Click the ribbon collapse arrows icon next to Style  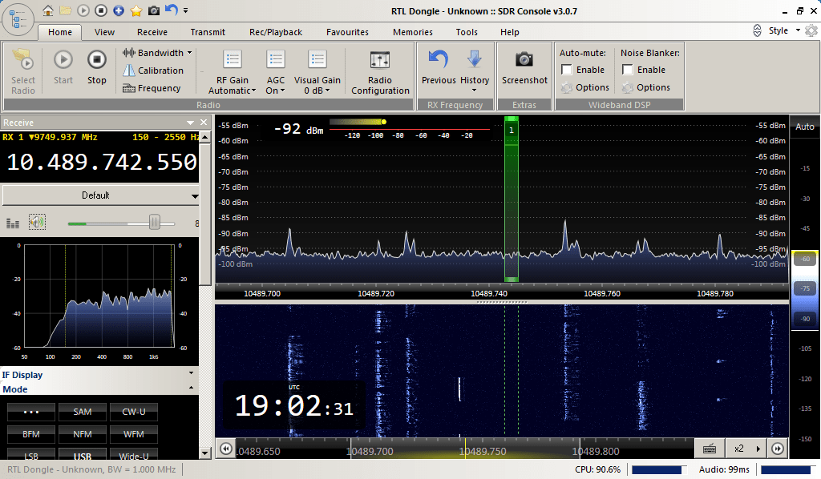(x=757, y=30)
